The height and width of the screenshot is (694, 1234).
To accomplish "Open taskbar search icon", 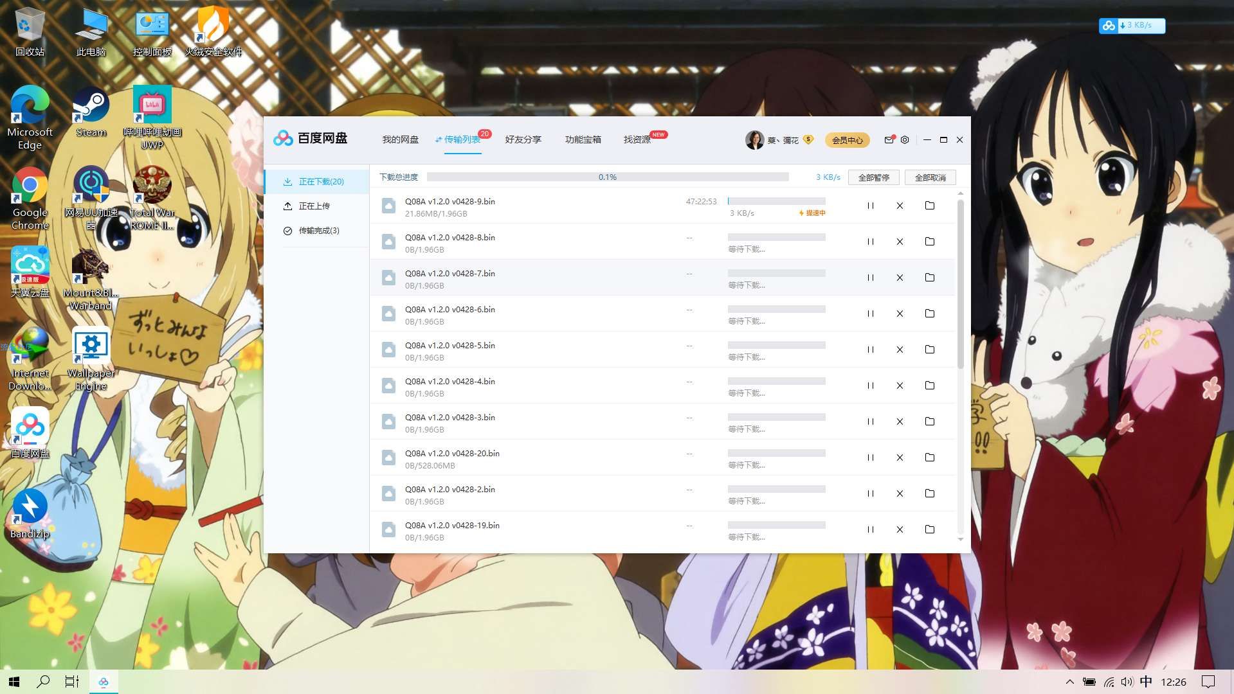I will pos(43,682).
